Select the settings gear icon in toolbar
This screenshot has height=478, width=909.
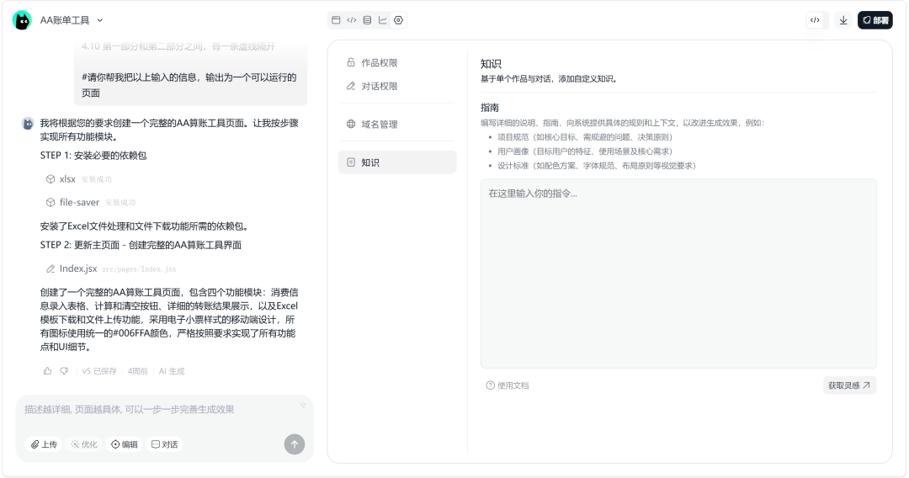[398, 20]
